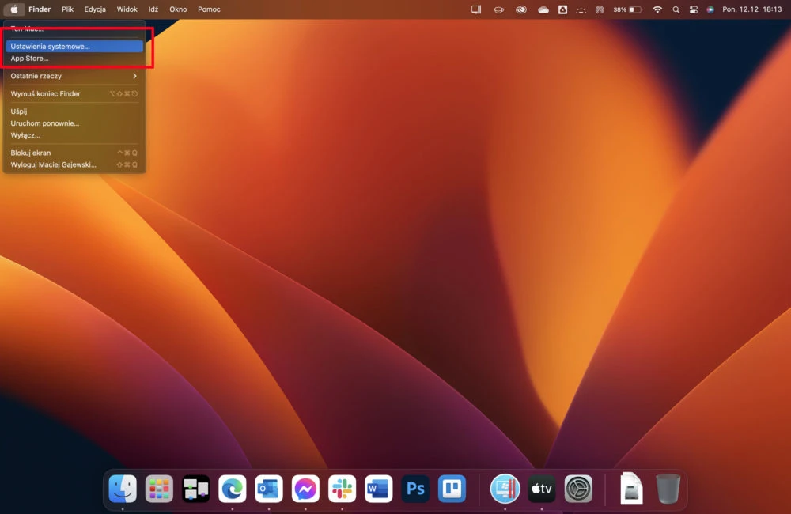Screen dimensions: 791x514
Task: Choose Wymuś koniec Finder
Action: pyautogui.click(x=74, y=94)
